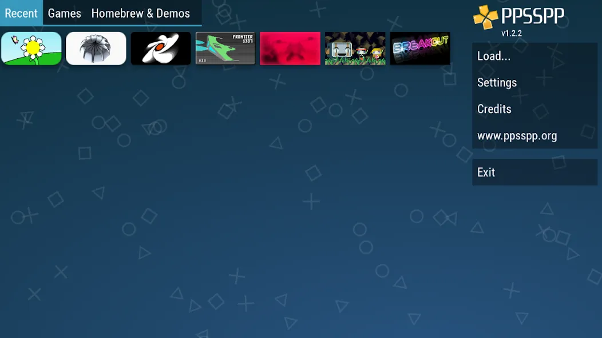Open the blurry red game thumbnail
The width and height of the screenshot is (602, 338).
(290, 49)
